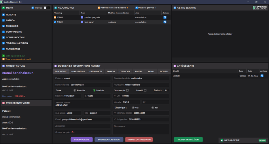The image size is (269, 144).
Task: Select the dark theme swatch
Action: coord(49,8)
